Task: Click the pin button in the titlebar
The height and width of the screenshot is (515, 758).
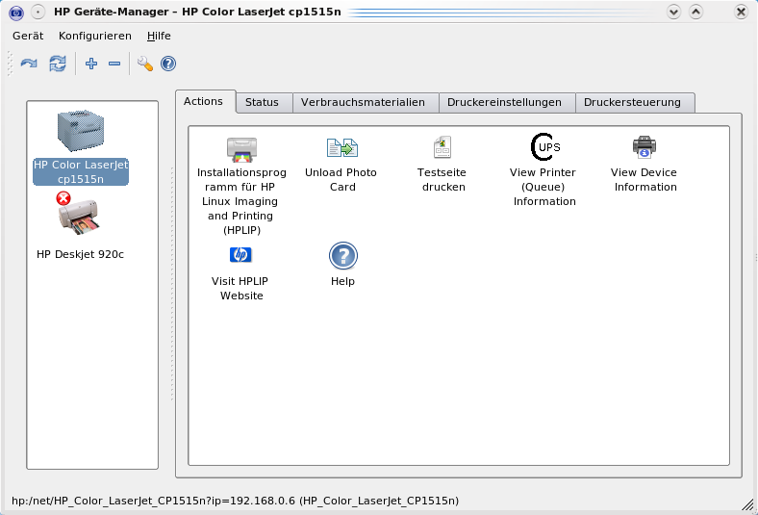Action: (38, 13)
